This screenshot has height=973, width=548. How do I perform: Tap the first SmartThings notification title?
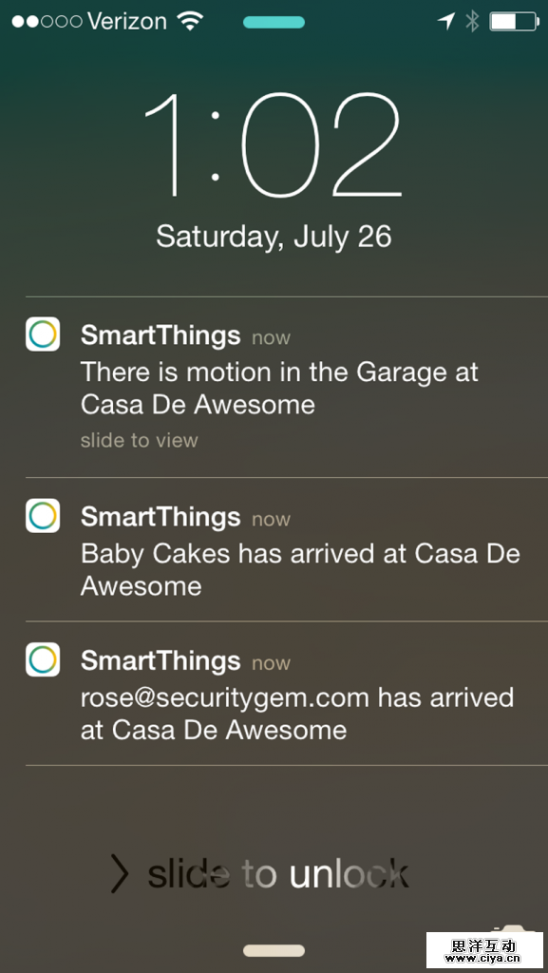click(x=161, y=335)
